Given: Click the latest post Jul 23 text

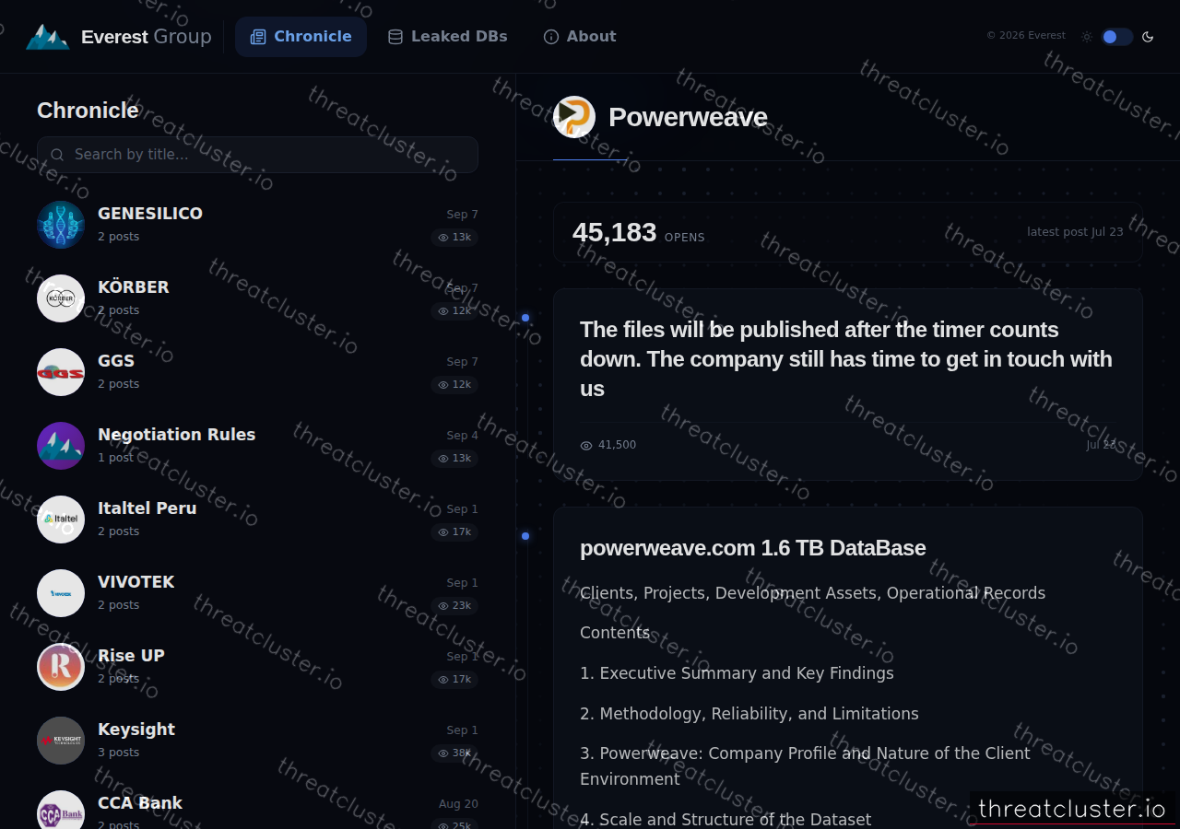Looking at the screenshot, I should [x=1075, y=232].
